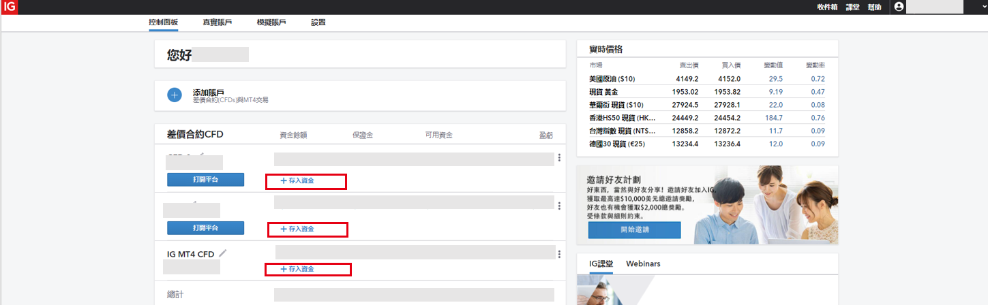The height and width of the screenshot is (305, 988).
Task: Click the 0.72 change rate for 美國原油
Action: (818, 79)
